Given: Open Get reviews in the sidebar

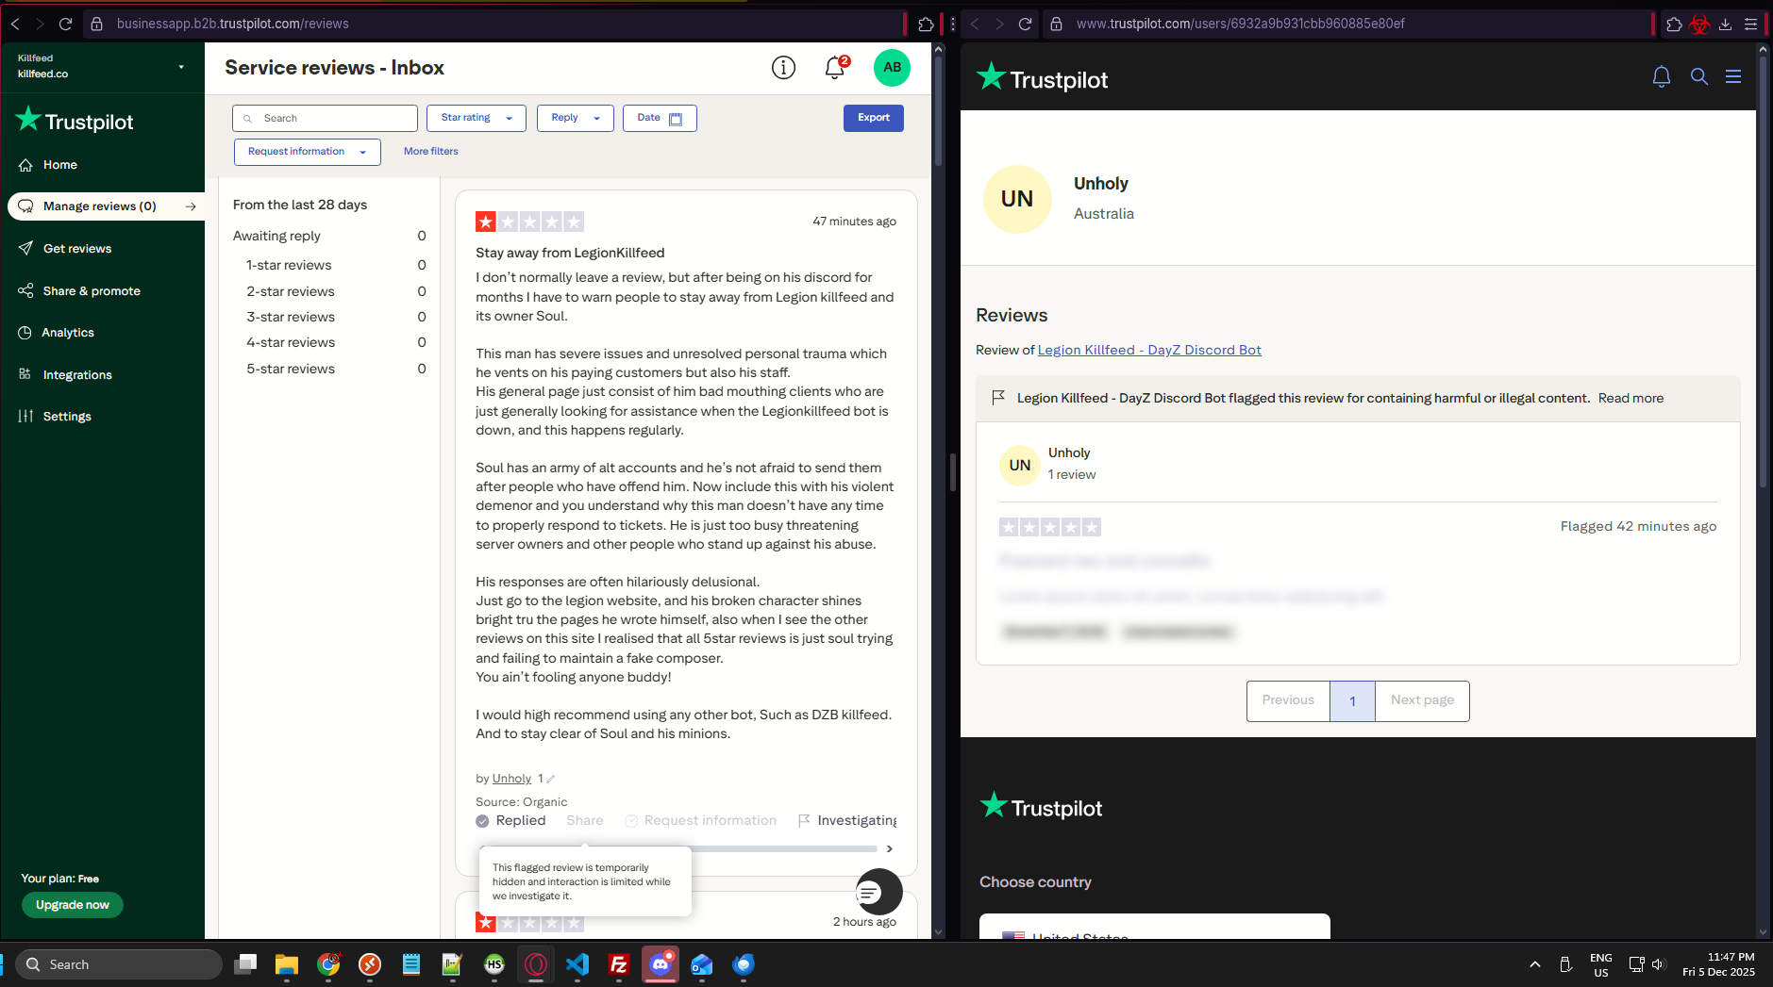Looking at the screenshot, I should [77, 249].
